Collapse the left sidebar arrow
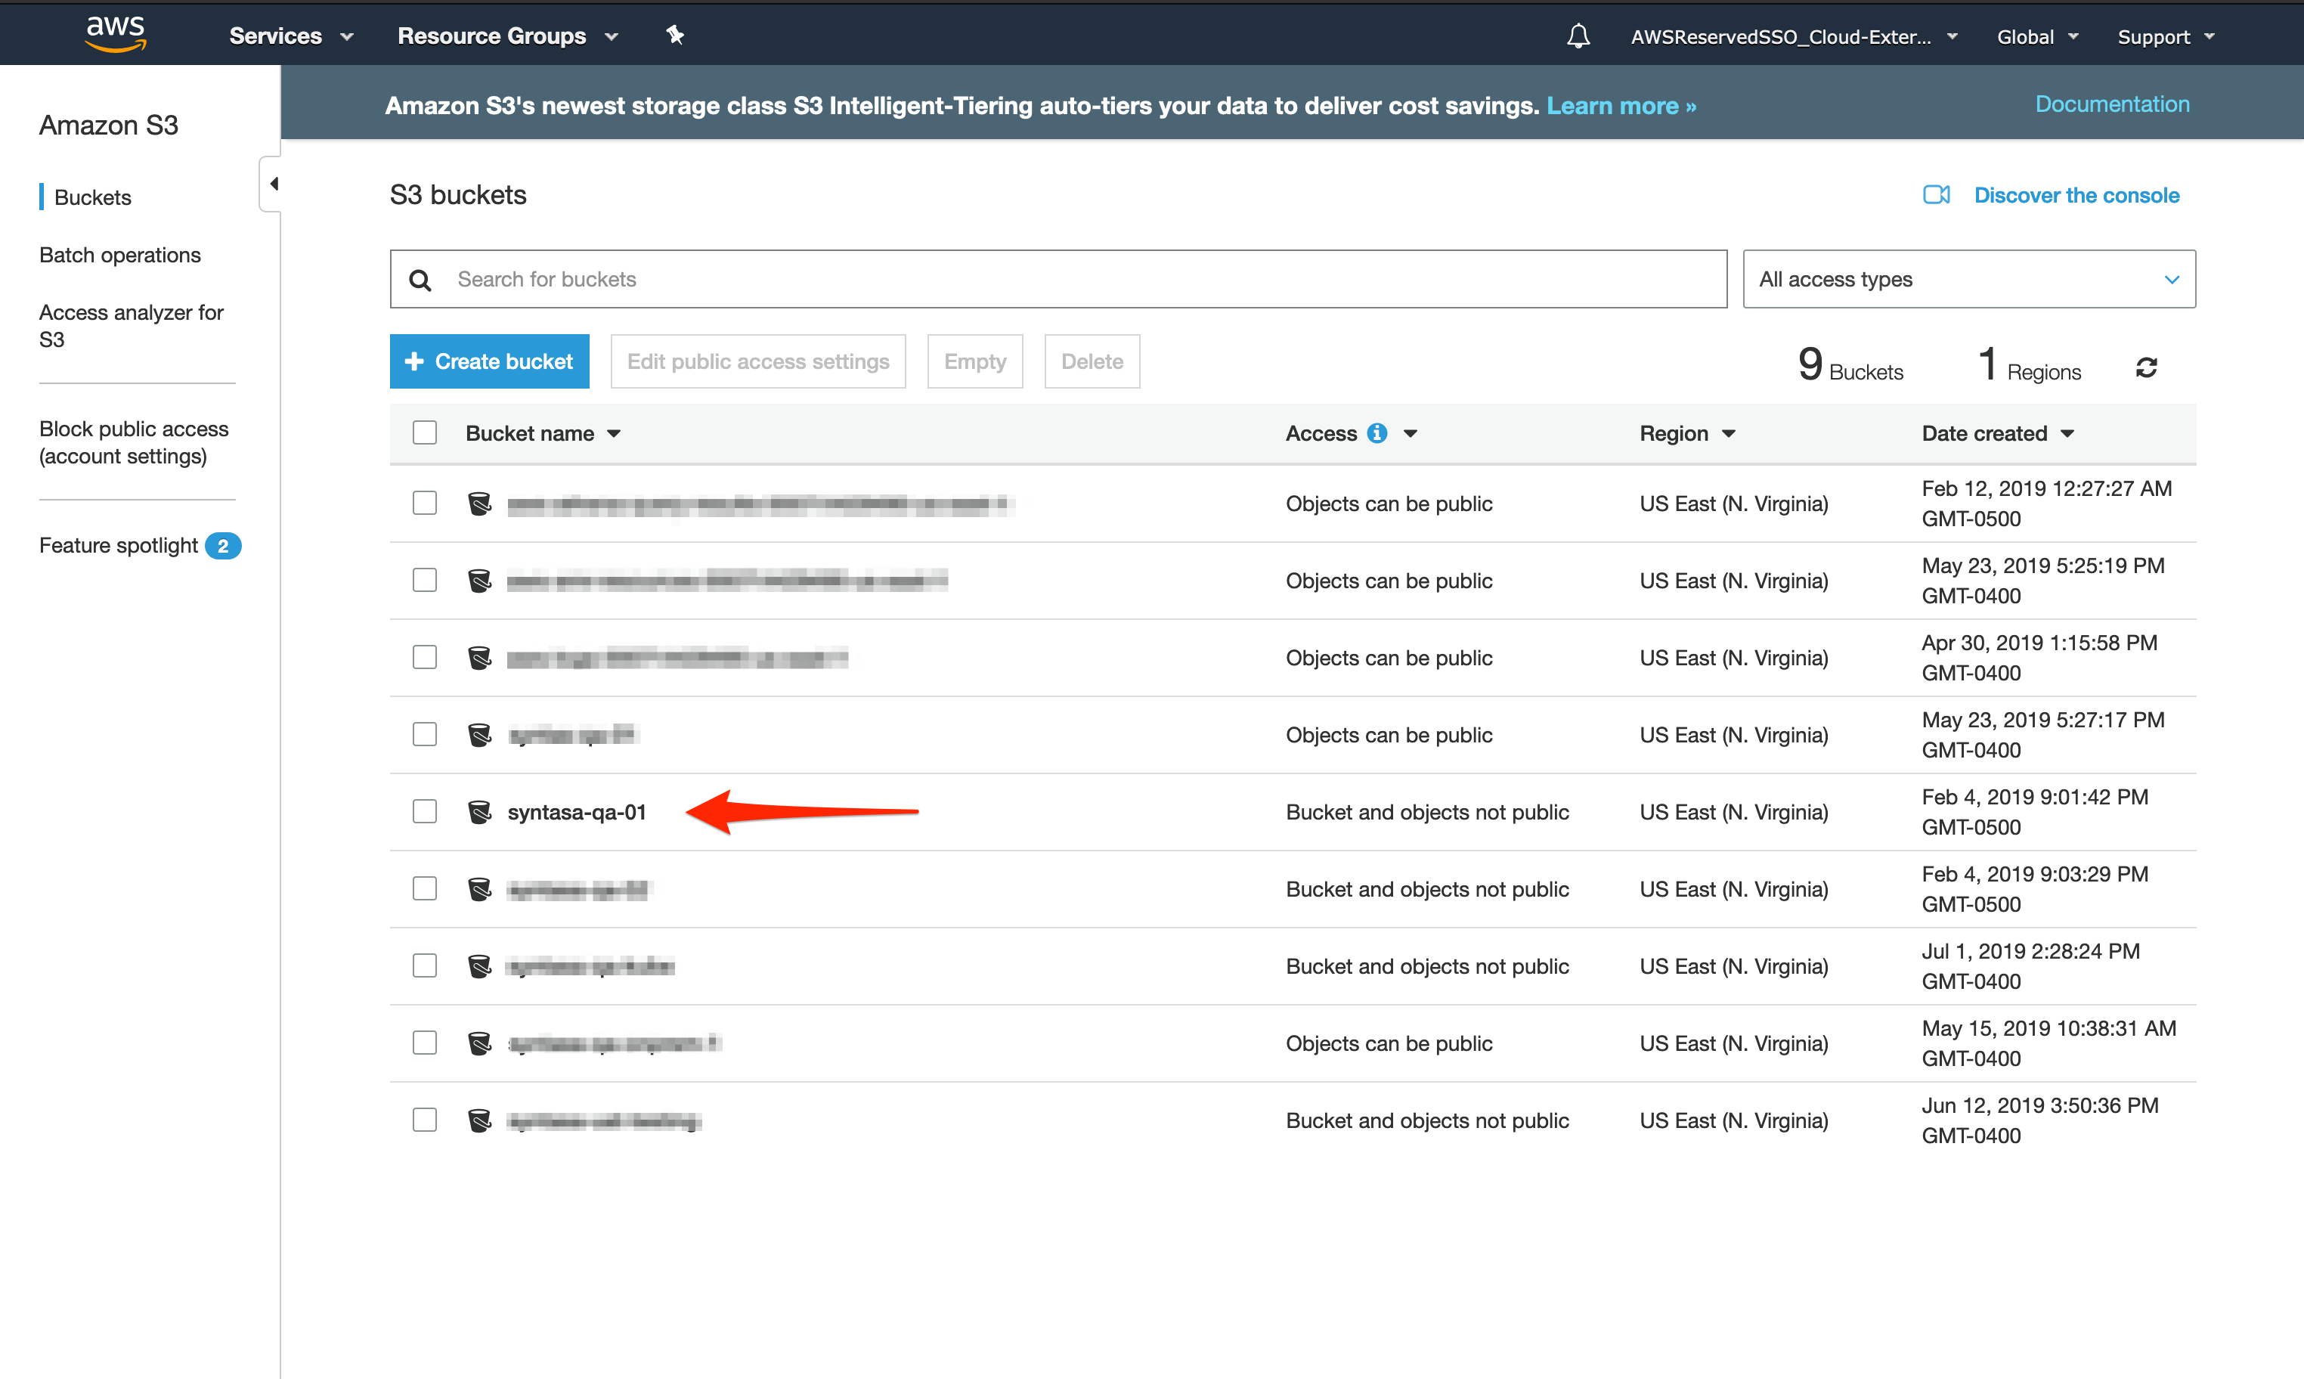 273,184
